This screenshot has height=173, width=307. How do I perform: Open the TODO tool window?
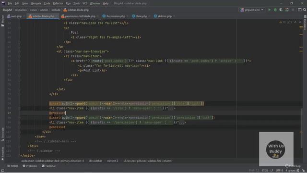tap(12, 166)
